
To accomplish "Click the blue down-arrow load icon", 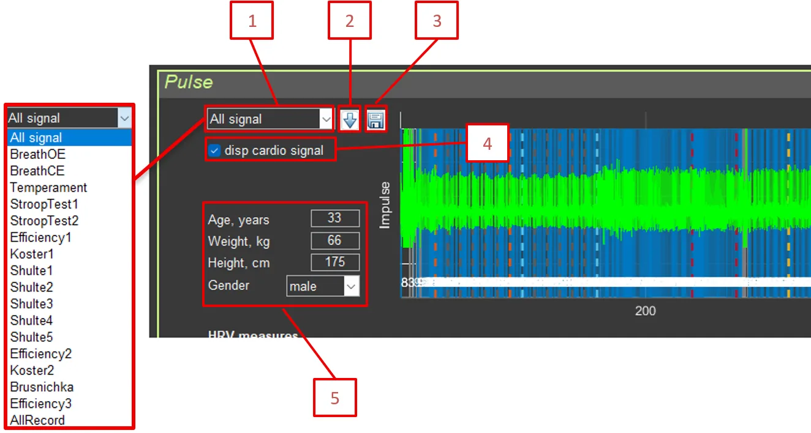I will [350, 120].
